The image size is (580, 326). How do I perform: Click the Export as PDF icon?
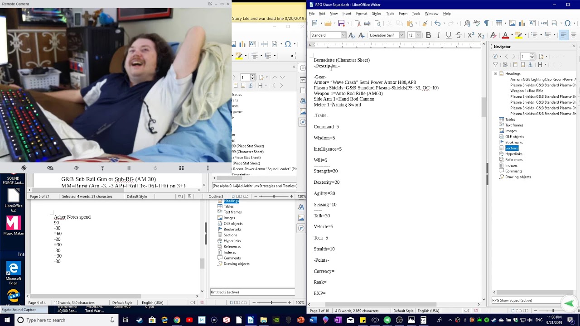click(358, 24)
